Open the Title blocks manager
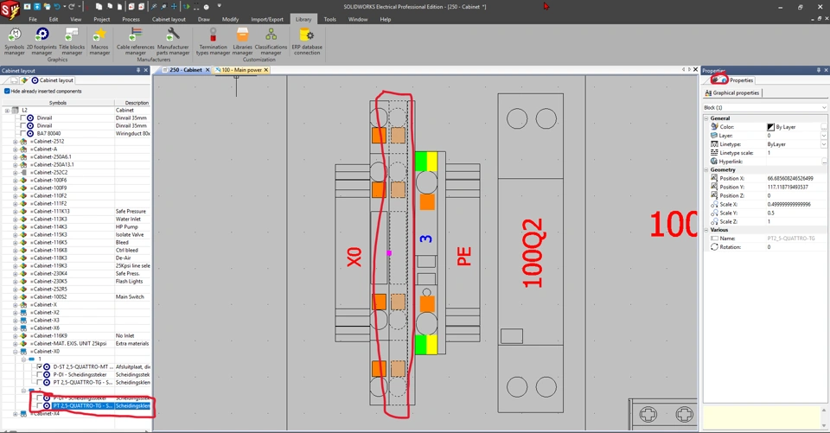 pyautogui.click(x=72, y=41)
